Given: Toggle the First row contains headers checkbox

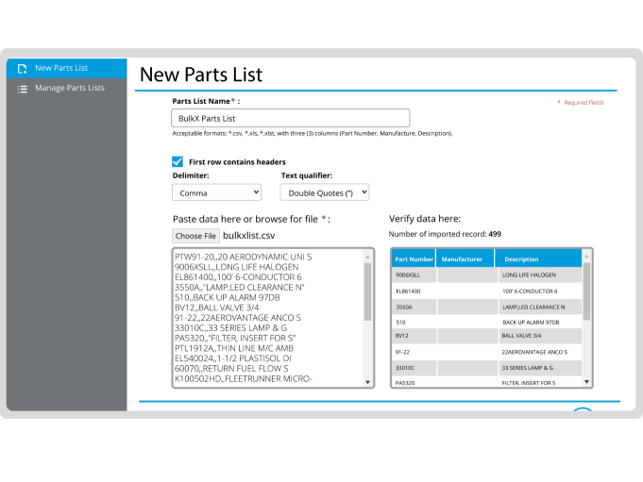Looking at the screenshot, I should click(178, 161).
